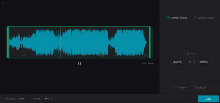The width and height of the screenshot is (220, 103).
Task: Grab the right green trim handle
Action: [150, 42]
